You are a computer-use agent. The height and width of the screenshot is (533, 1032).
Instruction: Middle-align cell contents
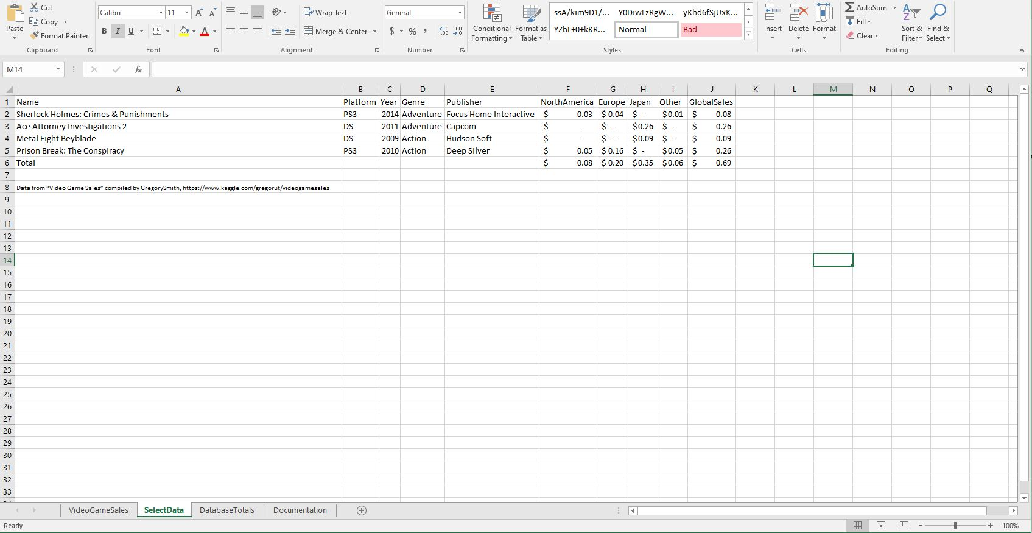click(244, 12)
